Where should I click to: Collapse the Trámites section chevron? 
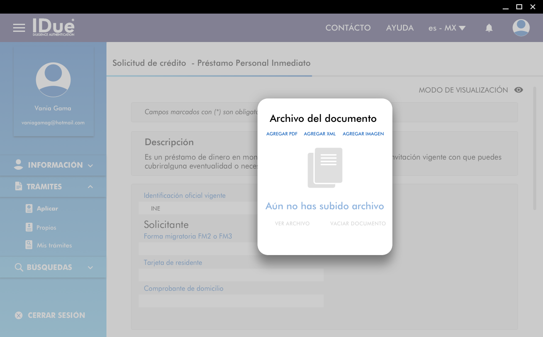[x=90, y=187]
